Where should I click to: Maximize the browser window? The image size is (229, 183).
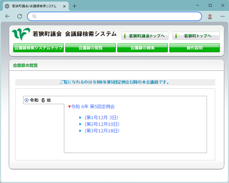click(x=210, y=5)
